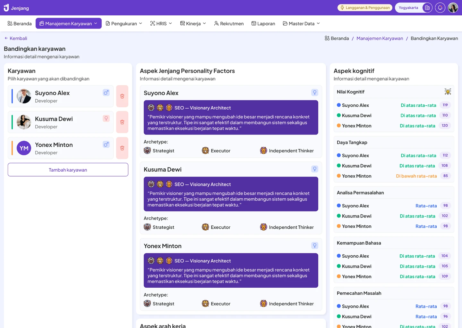This screenshot has width=462, height=328.
Task: Open the Master Data dropdown
Action: point(301,23)
